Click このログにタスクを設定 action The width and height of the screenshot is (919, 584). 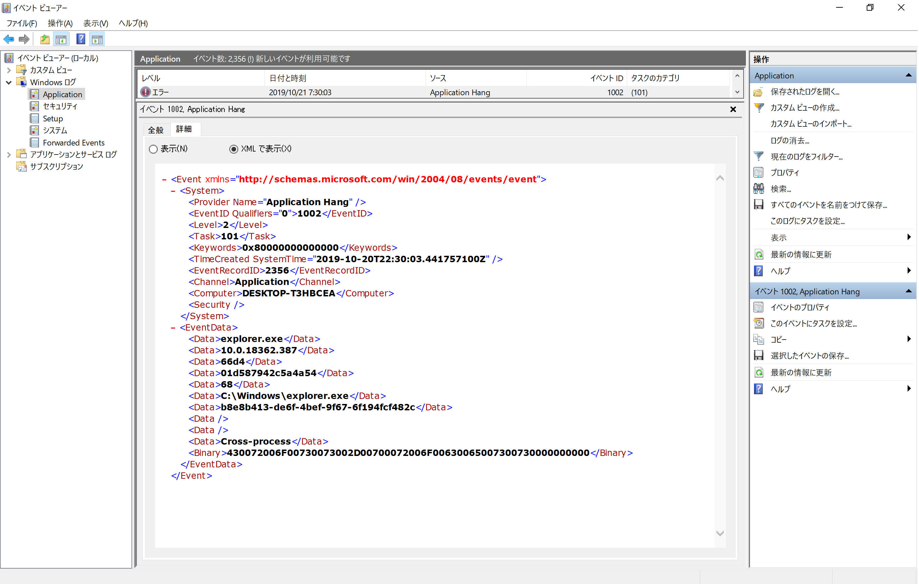(808, 221)
